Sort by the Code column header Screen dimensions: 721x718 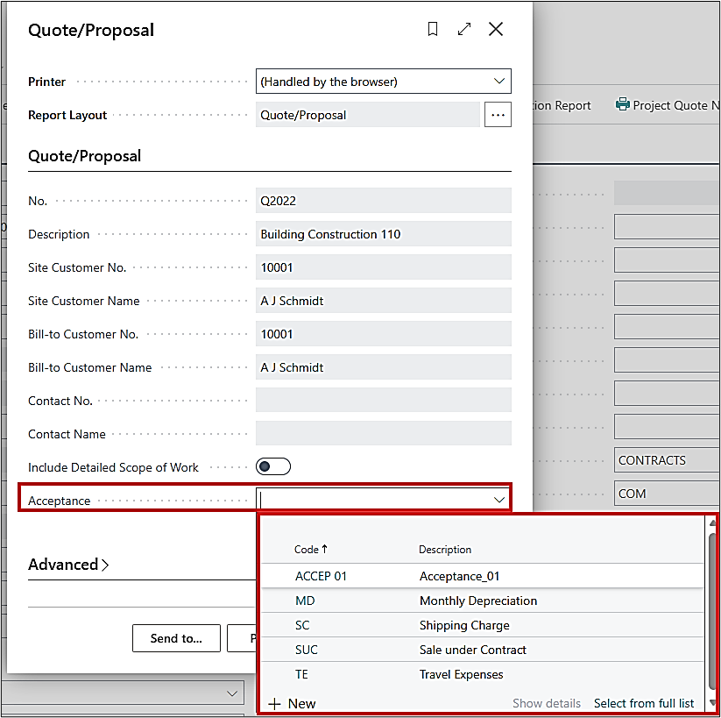click(311, 550)
